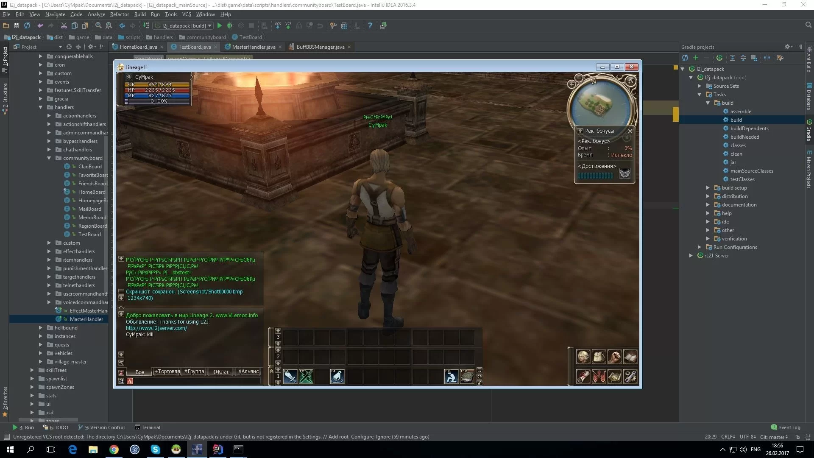Click Collapse All in the Gradle panel

coord(743,58)
